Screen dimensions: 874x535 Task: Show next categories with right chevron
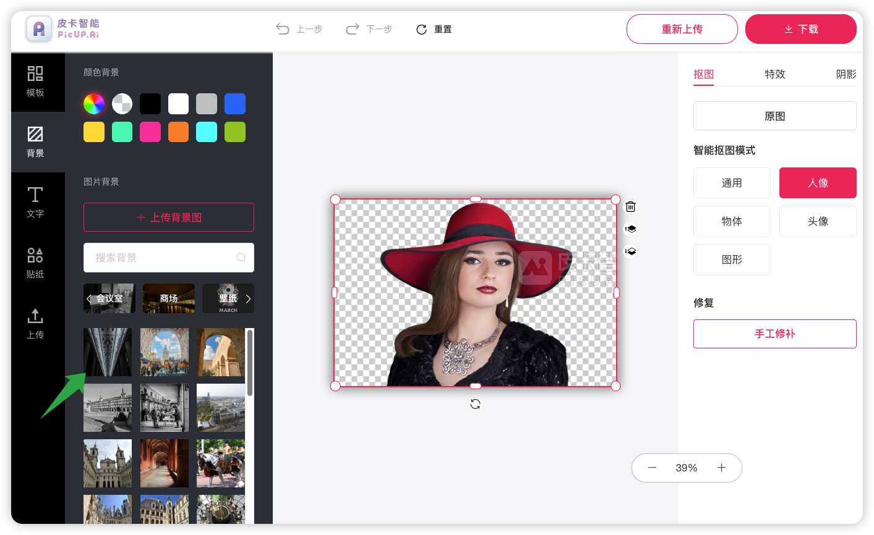click(248, 298)
